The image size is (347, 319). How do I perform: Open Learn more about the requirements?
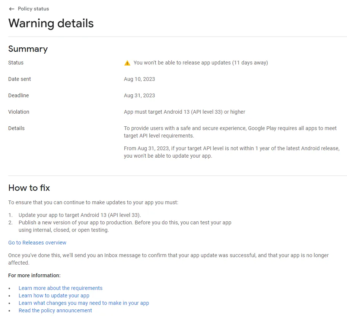(x=60, y=288)
